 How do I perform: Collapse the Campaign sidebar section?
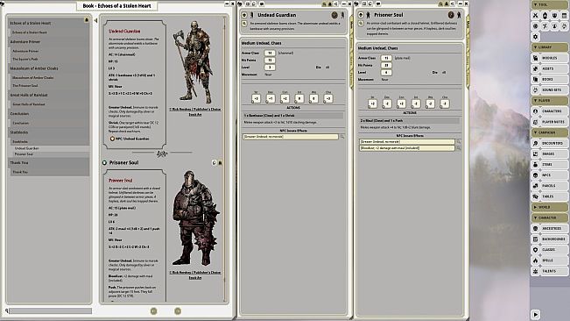point(549,132)
